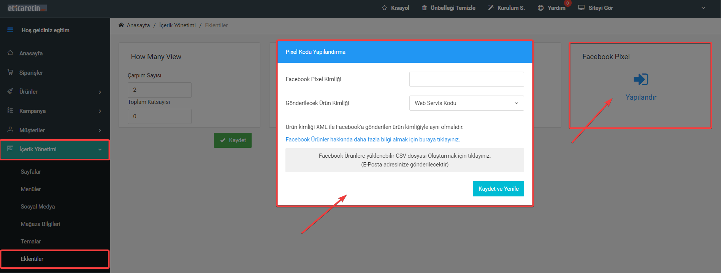Open Menüler in the sidebar
Image resolution: width=721 pixels, height=273 pixels.
(31, 189)
